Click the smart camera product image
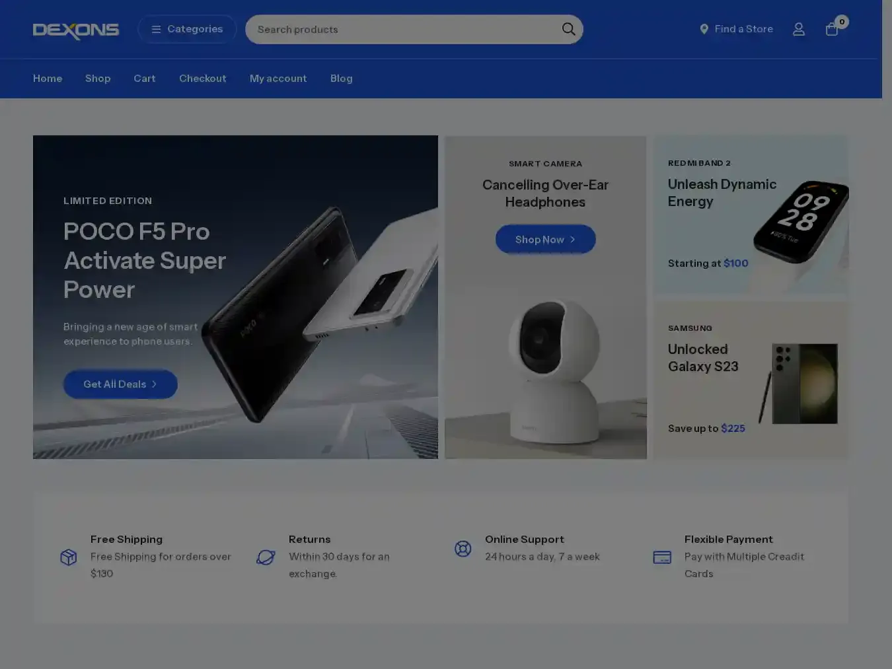This screenshot has height=669, width=892. 554,370
